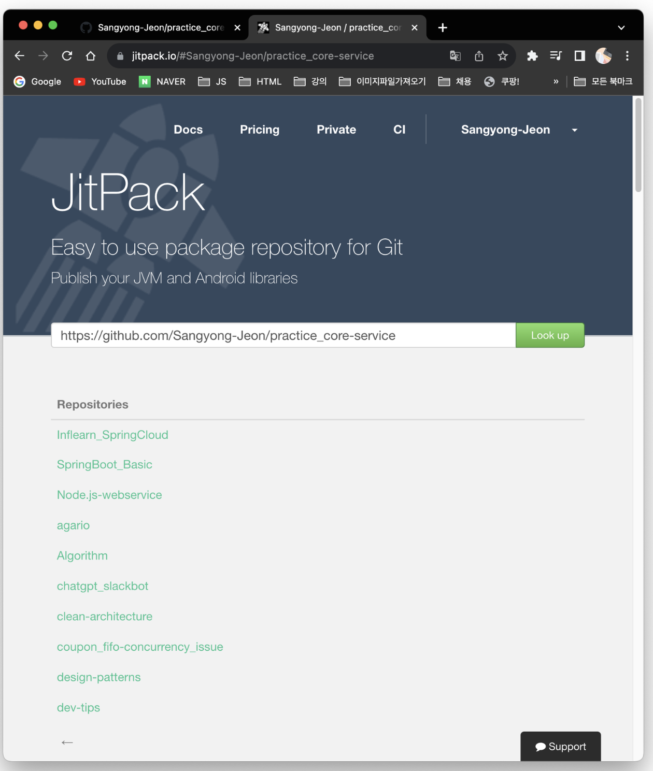Screen dimensions: 653x771
Task: Open the CI menu item
Action: coord(400,130)
